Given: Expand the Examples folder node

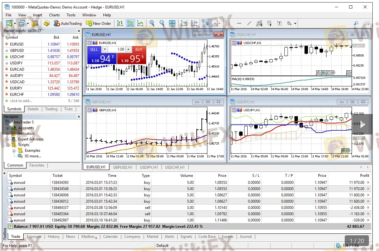Looking at the screenshot, I should (14, 150).
